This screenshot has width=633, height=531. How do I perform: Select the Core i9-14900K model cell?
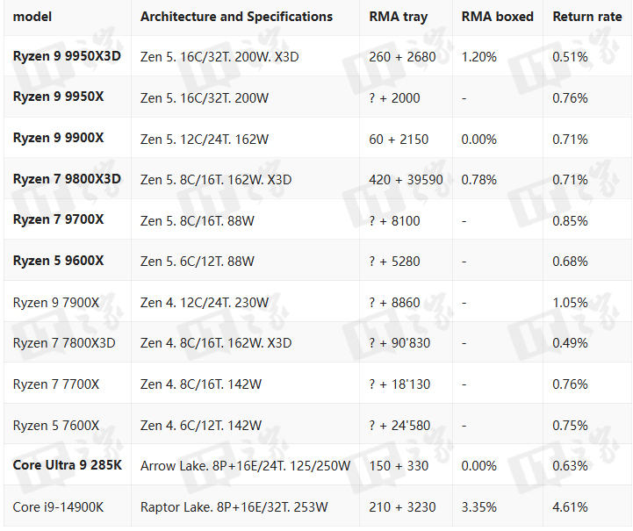click(57, 506)
